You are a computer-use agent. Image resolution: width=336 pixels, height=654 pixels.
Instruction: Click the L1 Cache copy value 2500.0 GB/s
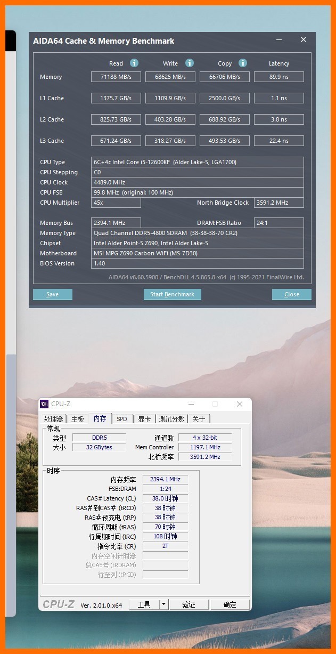225,98
